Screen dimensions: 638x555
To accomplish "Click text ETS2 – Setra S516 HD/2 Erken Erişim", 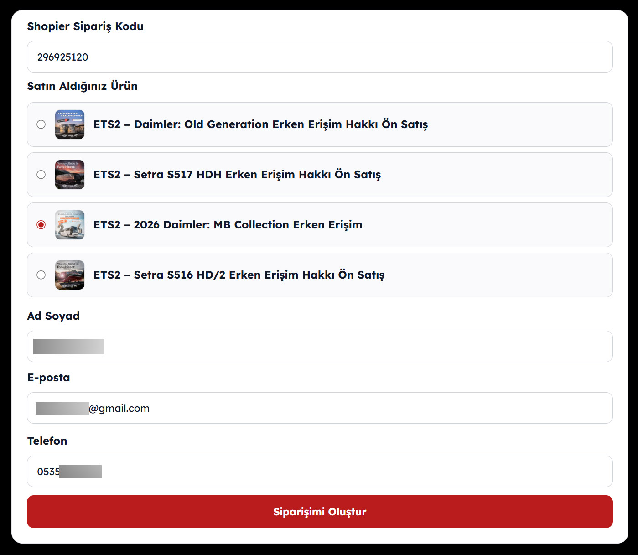I will [x=196, y=275].
